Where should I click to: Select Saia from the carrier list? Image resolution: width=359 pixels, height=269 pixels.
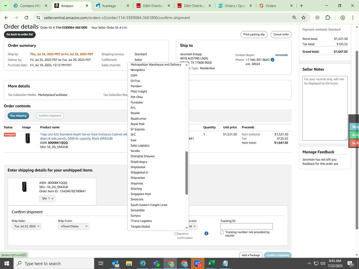point(134,140)
